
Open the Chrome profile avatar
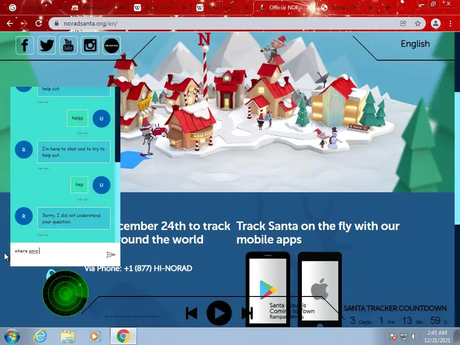point(436,23)
